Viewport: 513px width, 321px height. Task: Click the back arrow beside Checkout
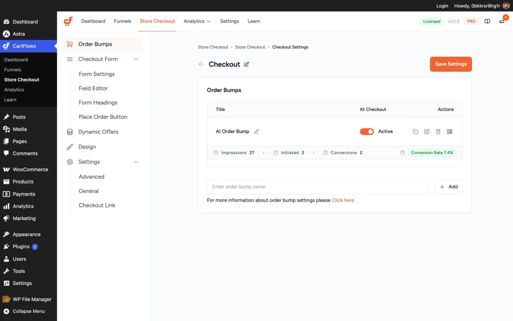(x=201, y=64)
